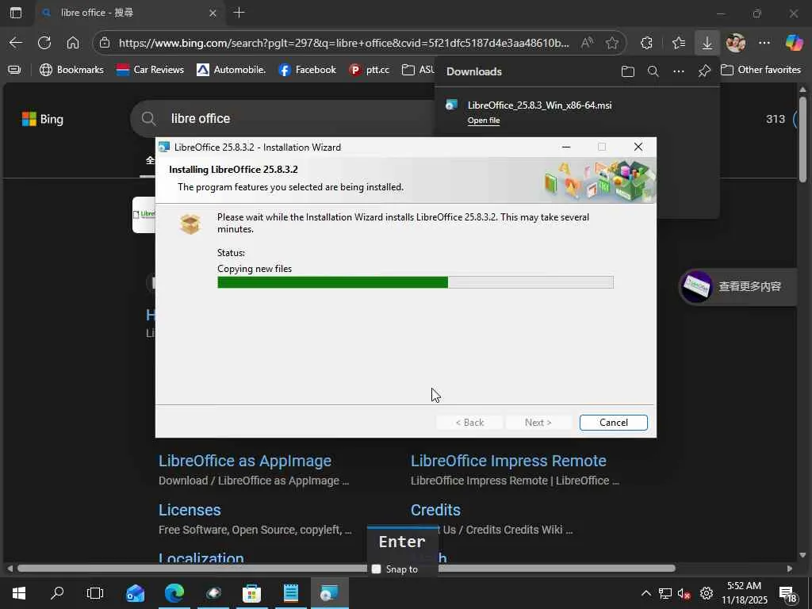Go back using the browser back arrow
The height and width of the screenshot is (609, 812).
pyautogui.click(x=16, y=43)
